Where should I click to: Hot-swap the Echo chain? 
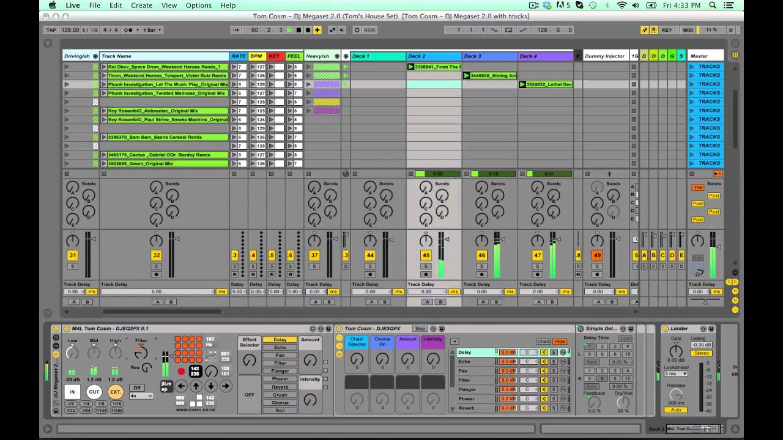563,362
